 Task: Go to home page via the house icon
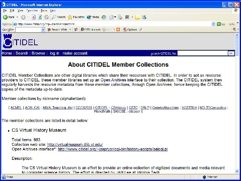[x=46, y=17]
